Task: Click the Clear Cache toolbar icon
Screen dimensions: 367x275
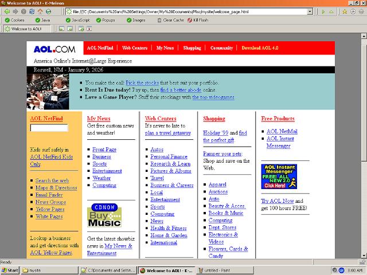Action: coord(170,20)
